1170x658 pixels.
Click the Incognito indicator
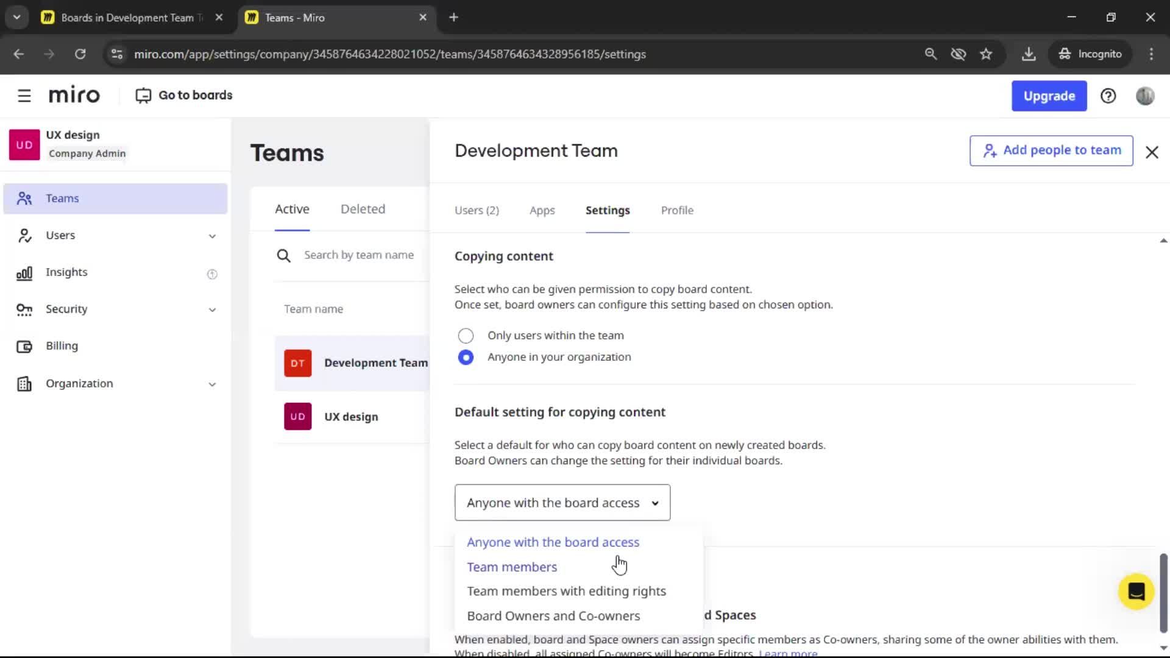point(1090,54)
